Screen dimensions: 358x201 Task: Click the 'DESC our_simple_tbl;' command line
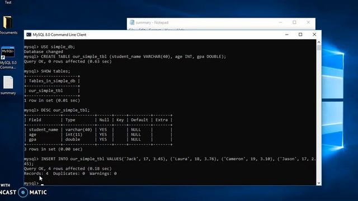pyautogui.click(x=57, y=110)
